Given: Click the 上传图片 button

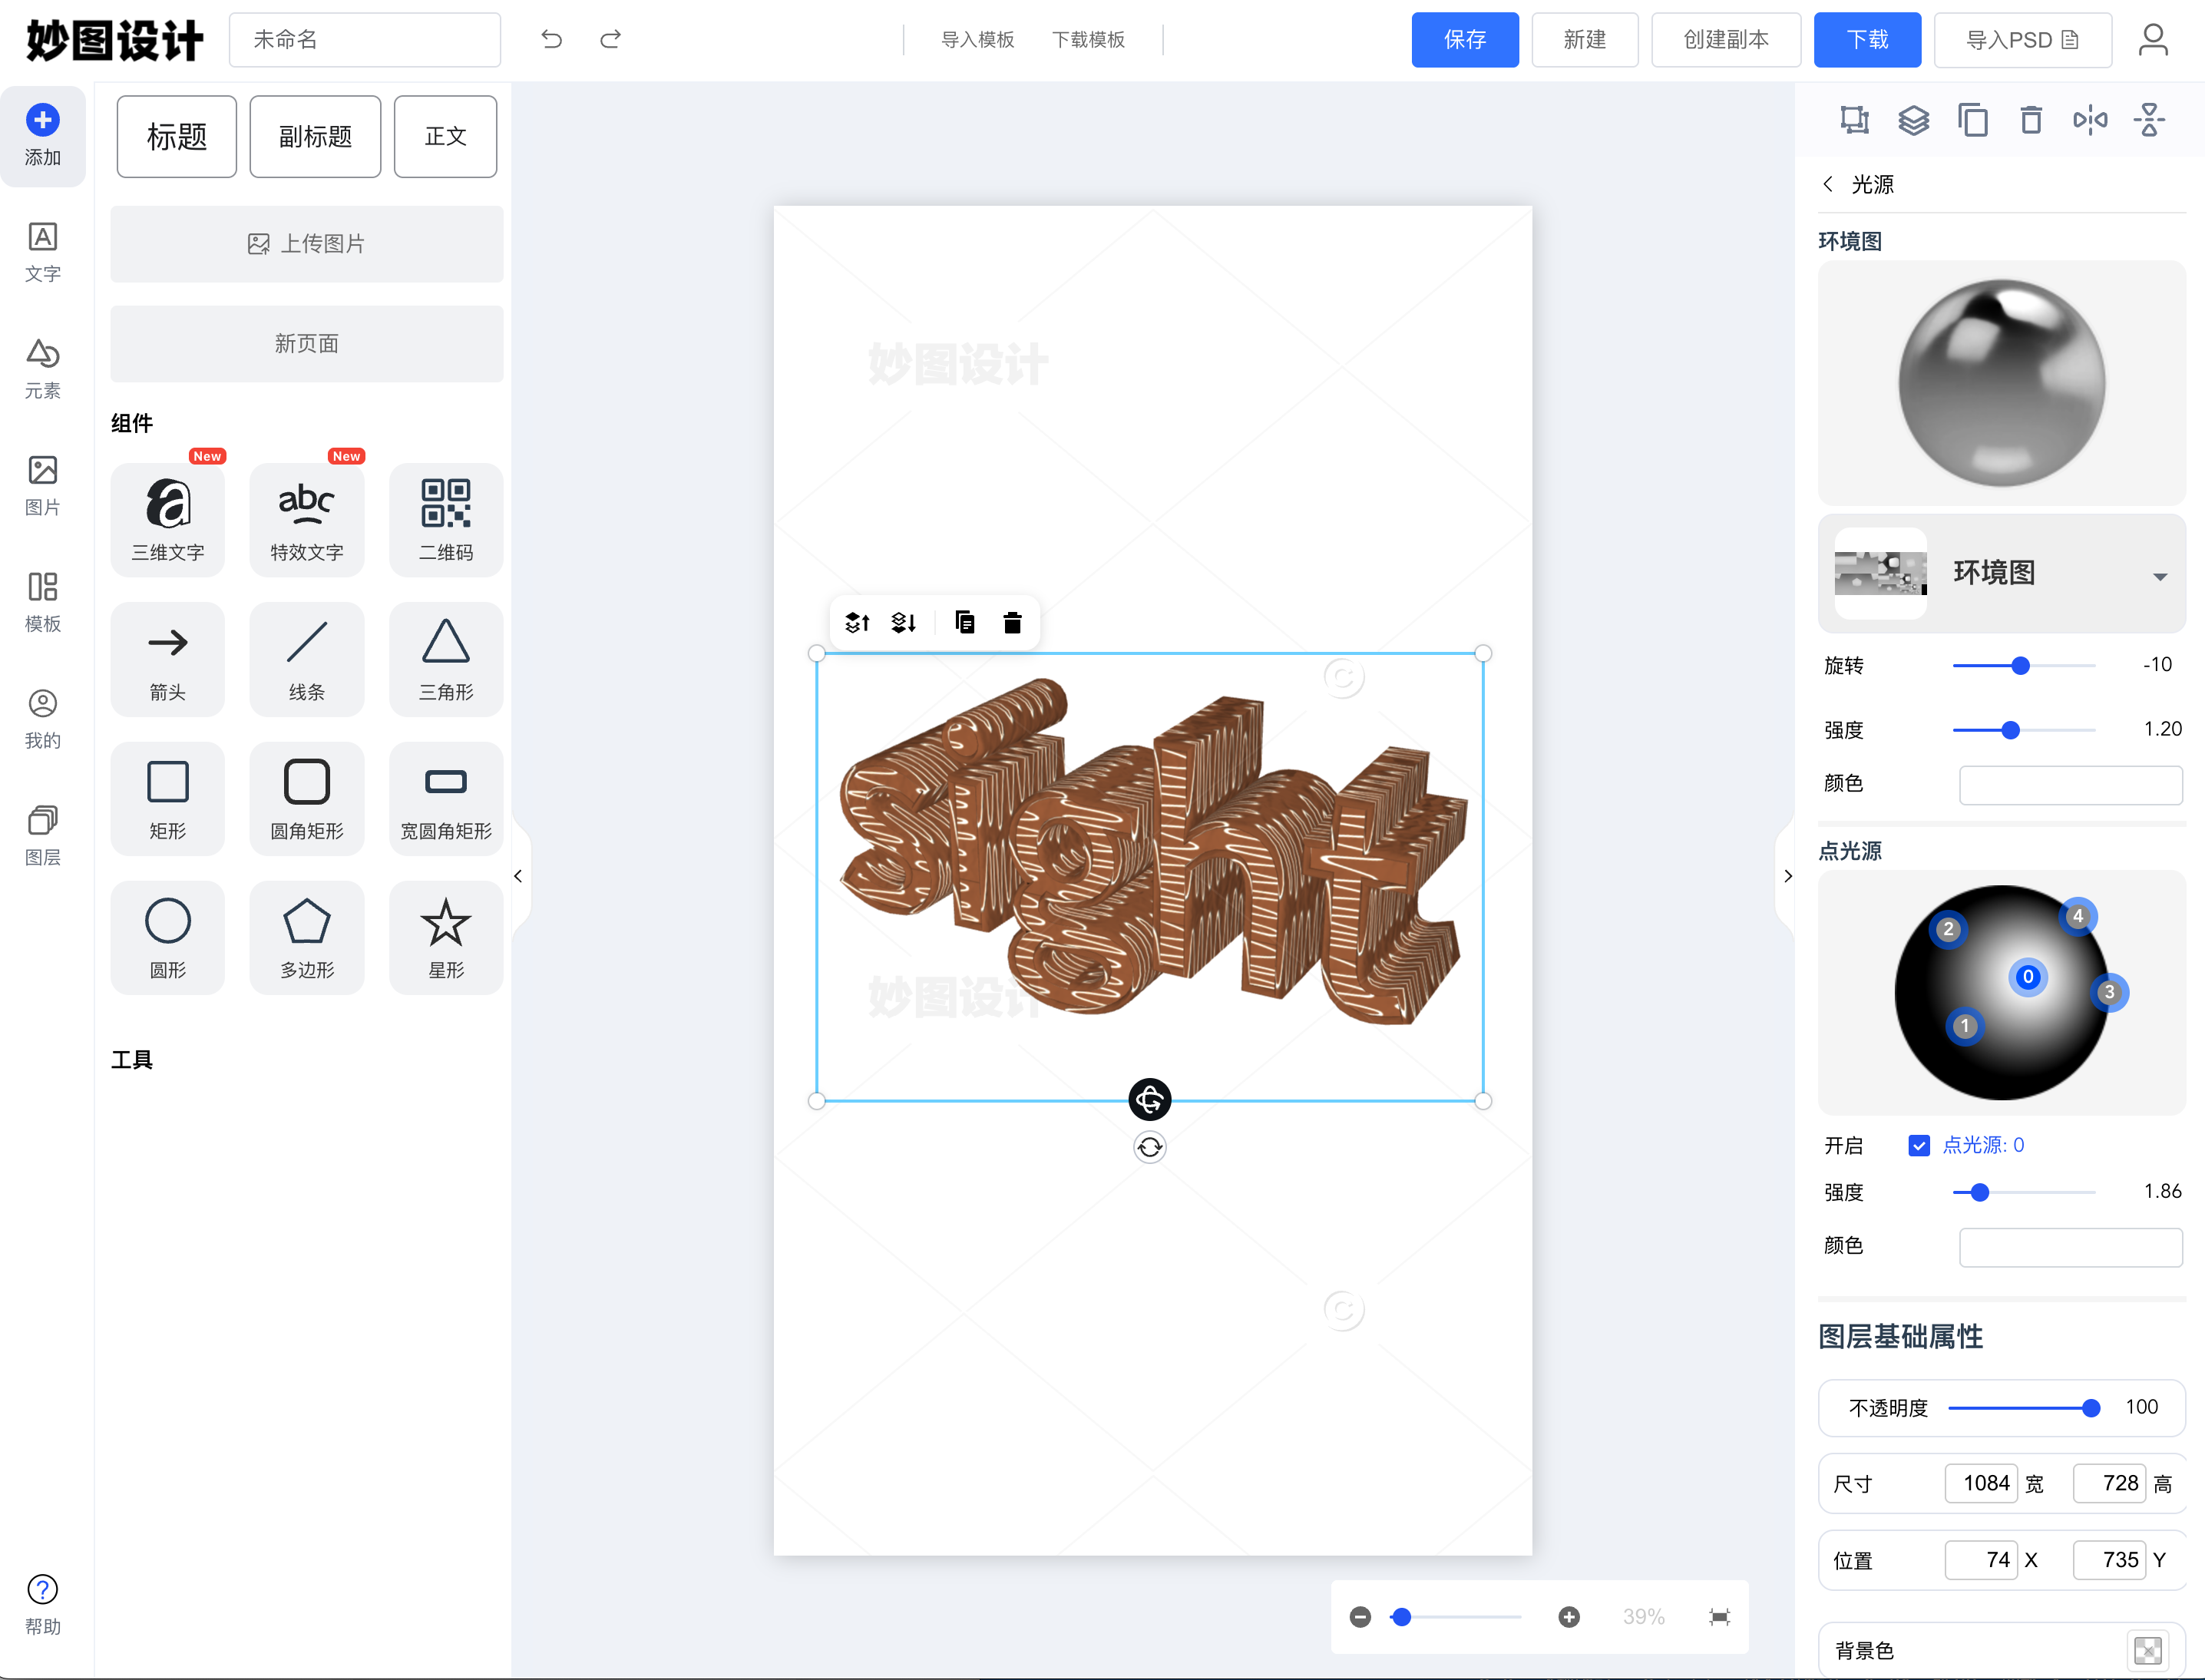Looking at the screenshot, I should 306,243.
